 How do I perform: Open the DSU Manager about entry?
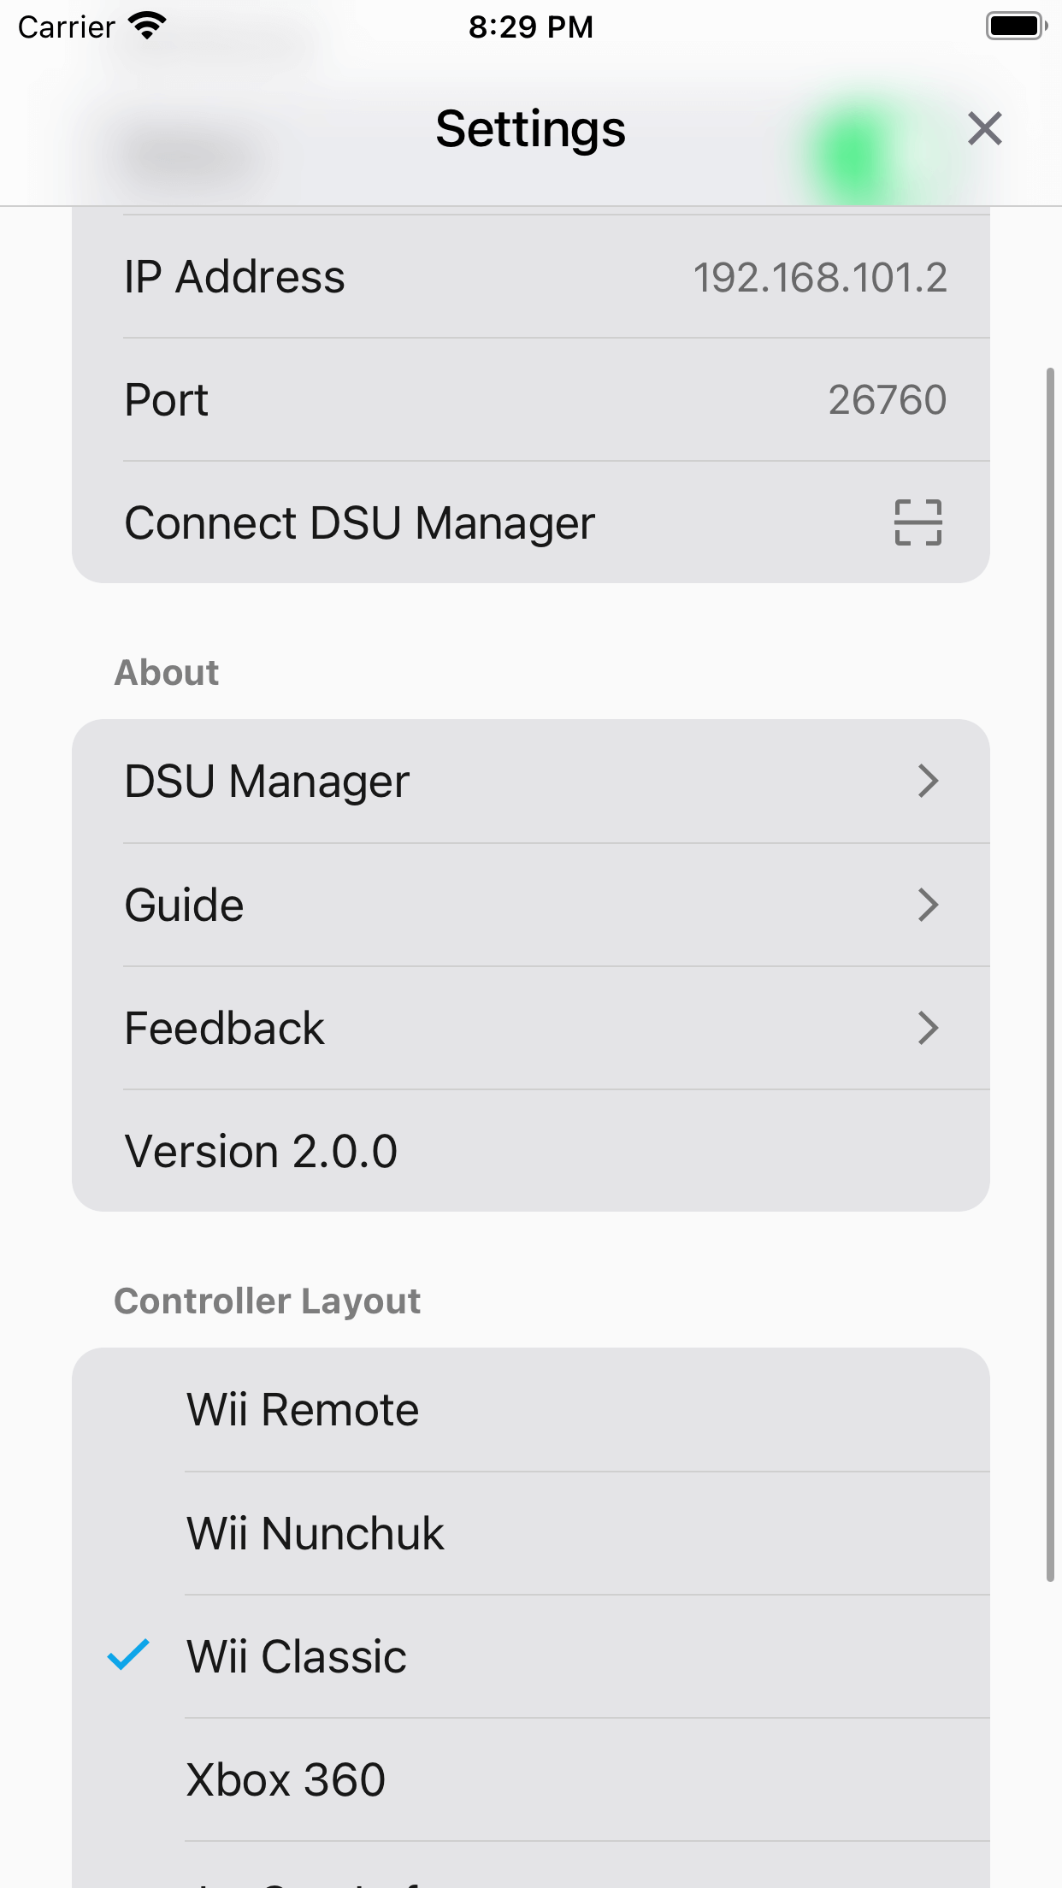click(267, 782)
